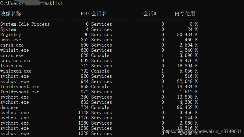Click memory value 4,308 K
This screenshot has width=244, height=137.
click(189, 102)
